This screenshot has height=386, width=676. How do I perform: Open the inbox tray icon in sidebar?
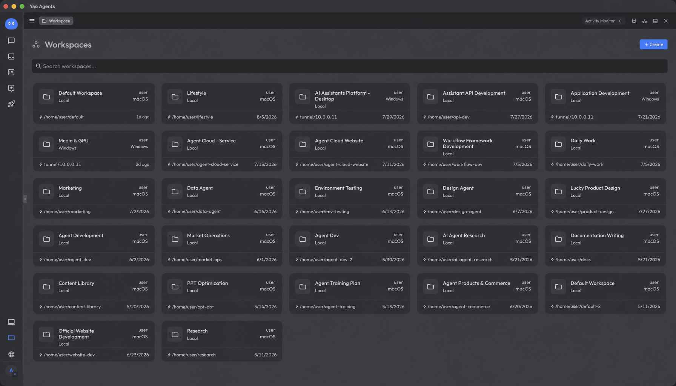[11, 57]
